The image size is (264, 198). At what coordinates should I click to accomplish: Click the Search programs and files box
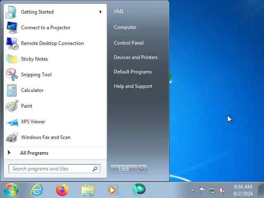click(x=54, y=169)
